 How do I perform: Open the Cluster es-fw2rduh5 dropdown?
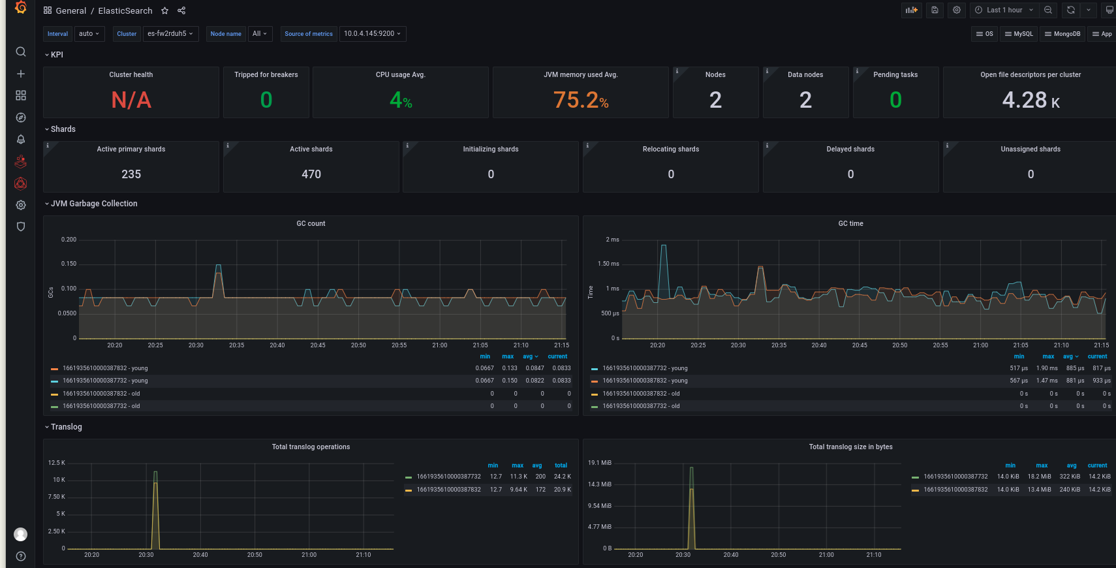171,33
